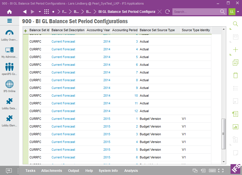This screenshot has width=242, height=175.
Task: Navigate forward with the right arrow
Action: point(32,12)
